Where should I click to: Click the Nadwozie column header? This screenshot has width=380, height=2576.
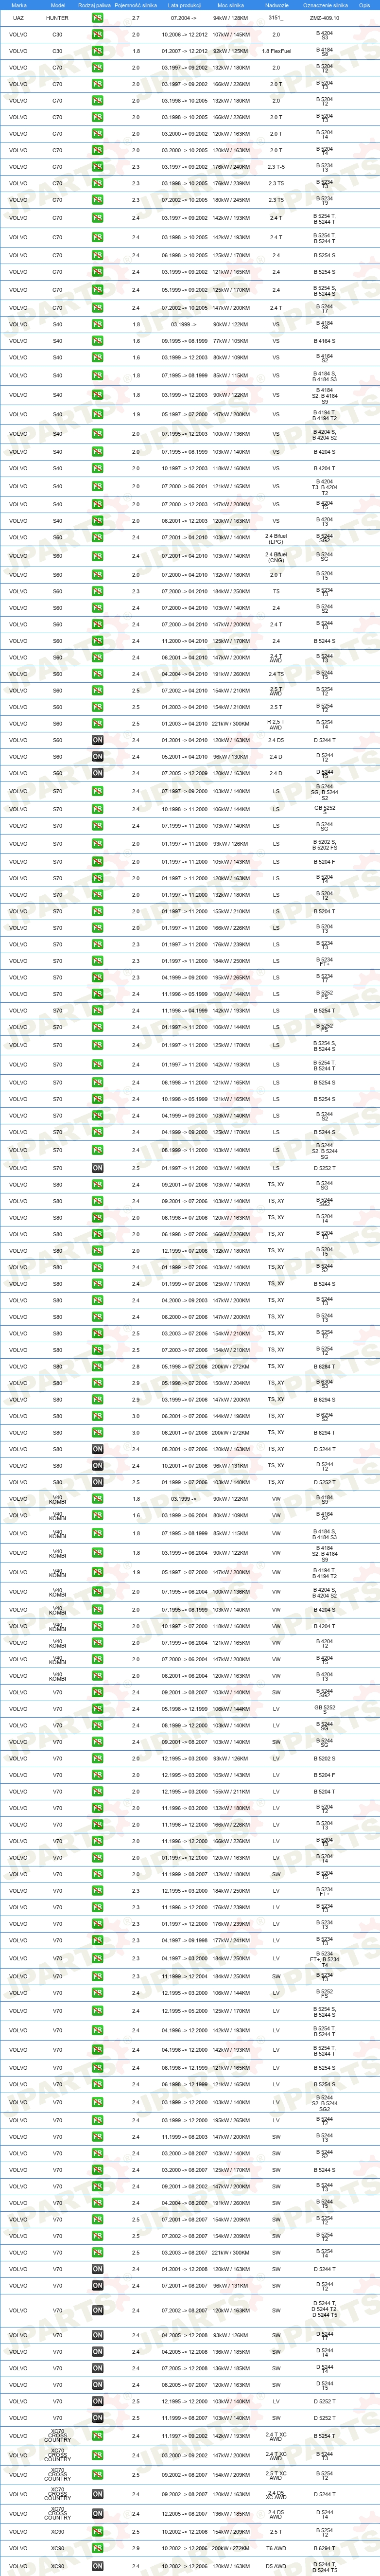[x=277, y=5]
